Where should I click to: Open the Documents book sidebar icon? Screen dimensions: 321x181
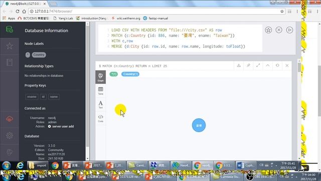[x=10, y=62]
